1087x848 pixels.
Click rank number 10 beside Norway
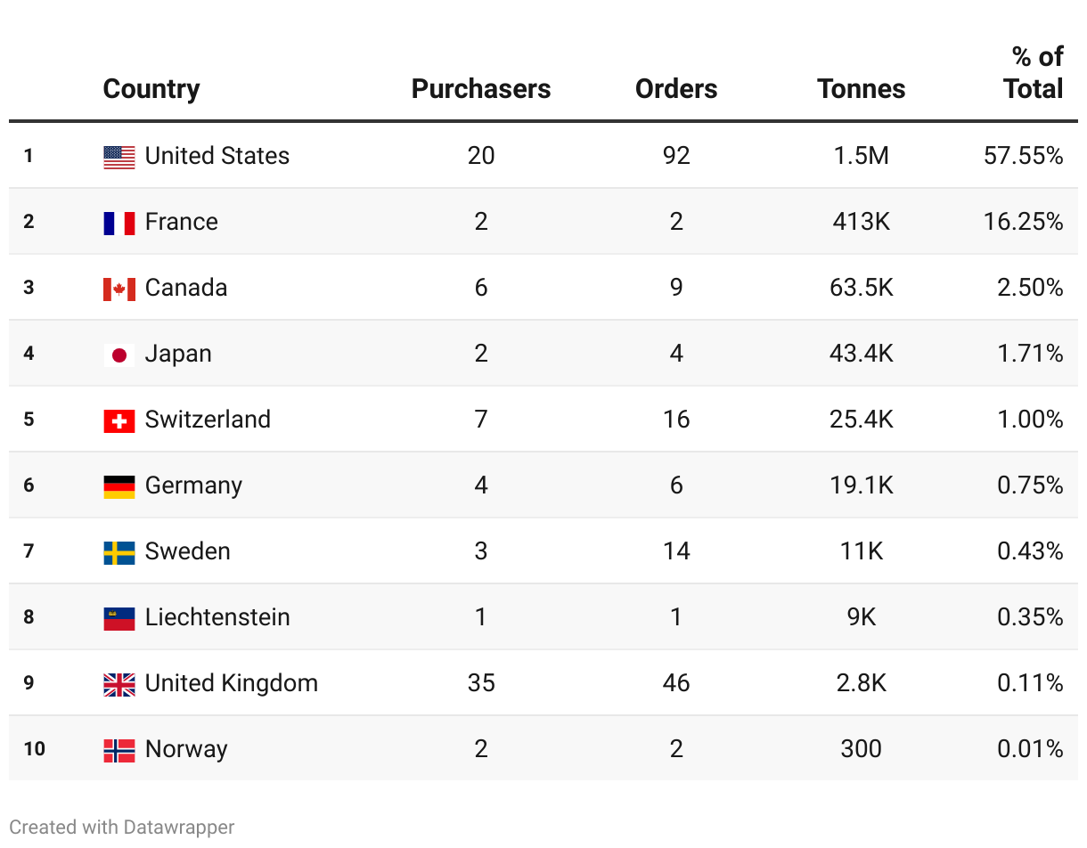pyautogui.click(x=34, y=749)
